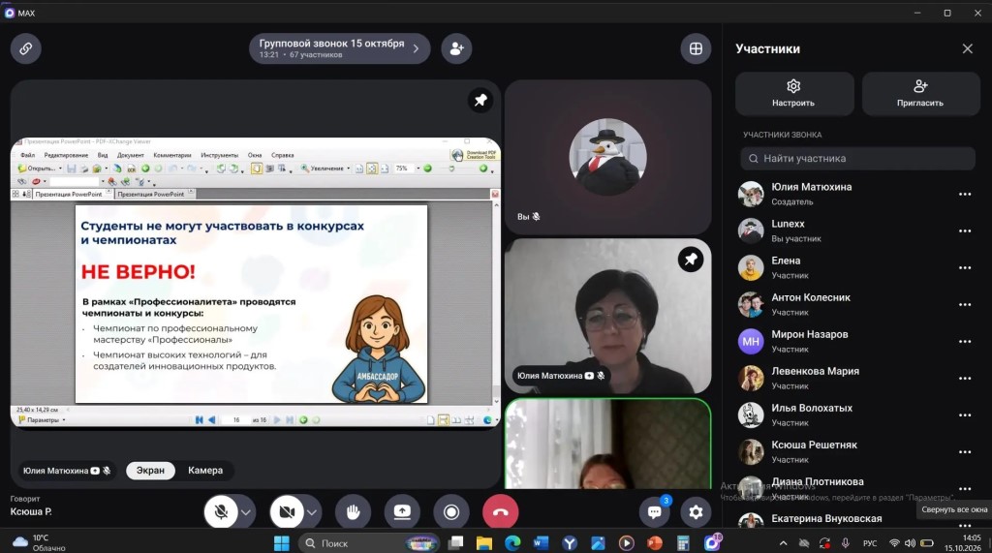This screenshot has height=553, width=992.
Task: Select participant Елена
Action: tap(857, 267)
